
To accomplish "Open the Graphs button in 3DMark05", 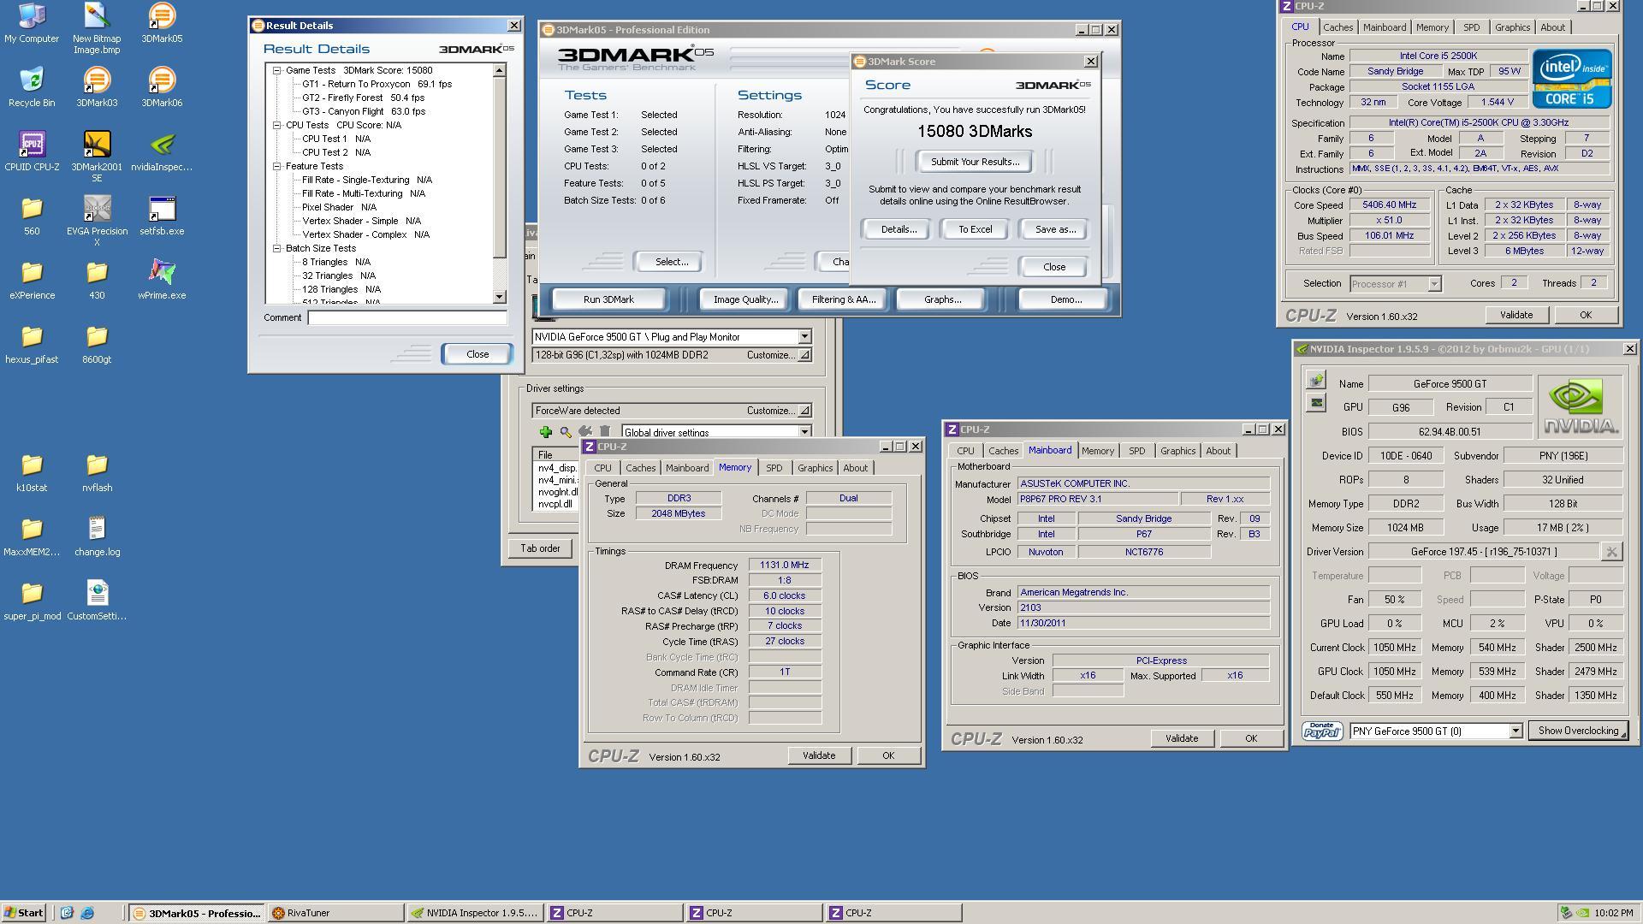I will [942, 299].
